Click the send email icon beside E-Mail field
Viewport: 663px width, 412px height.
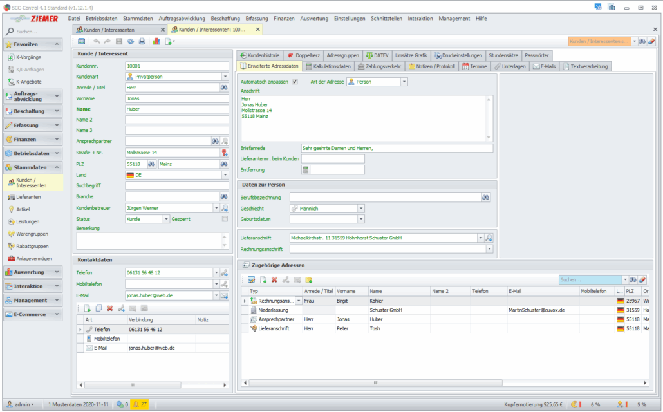[225, 295]
